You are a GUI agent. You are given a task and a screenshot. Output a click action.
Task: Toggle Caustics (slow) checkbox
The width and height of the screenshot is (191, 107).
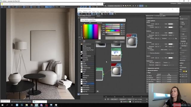[165, 53]
